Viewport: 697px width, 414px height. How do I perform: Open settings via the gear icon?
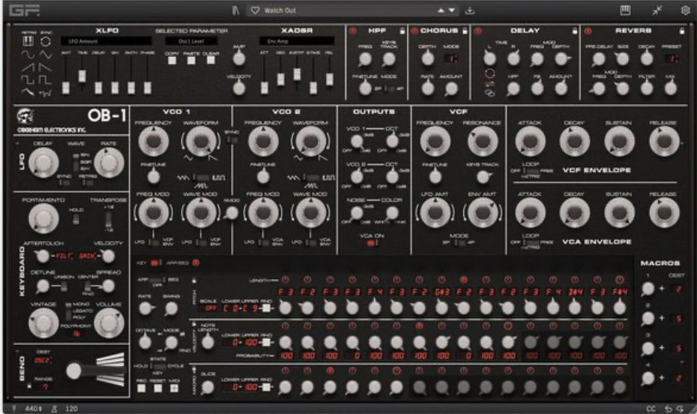point(686,10)
